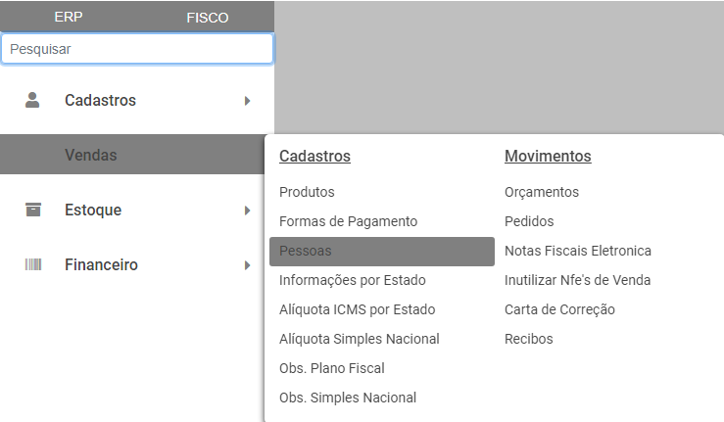This screenshot has height=422, width=724.
Task: Expand the Financeiro sidebar arrow
Action: point(248,264)
